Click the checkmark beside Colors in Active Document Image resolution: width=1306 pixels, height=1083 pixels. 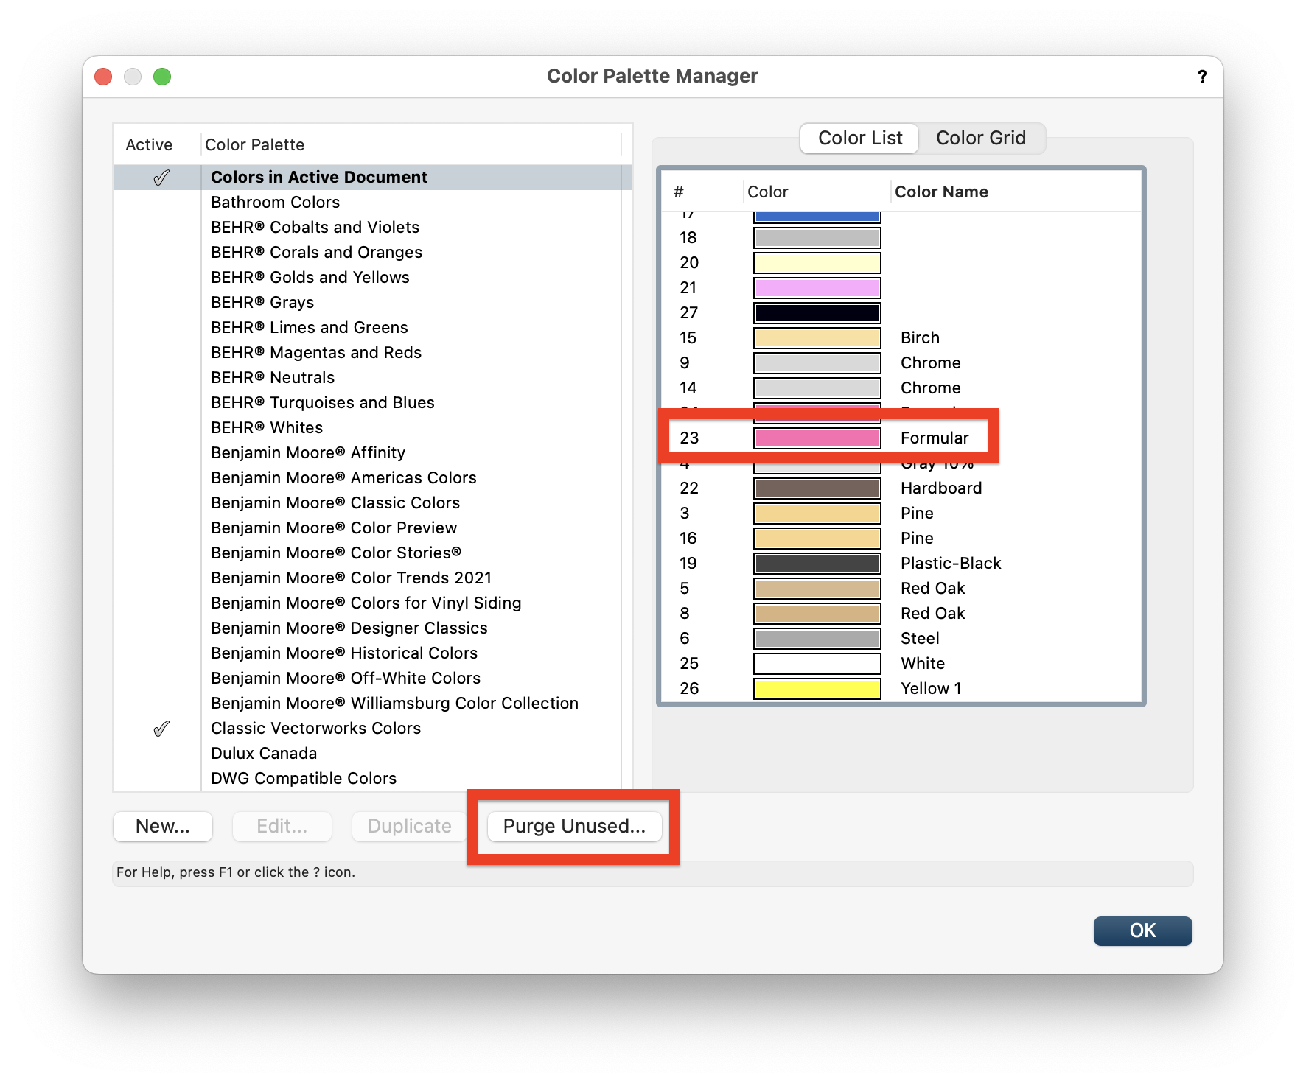pos(161,177)
